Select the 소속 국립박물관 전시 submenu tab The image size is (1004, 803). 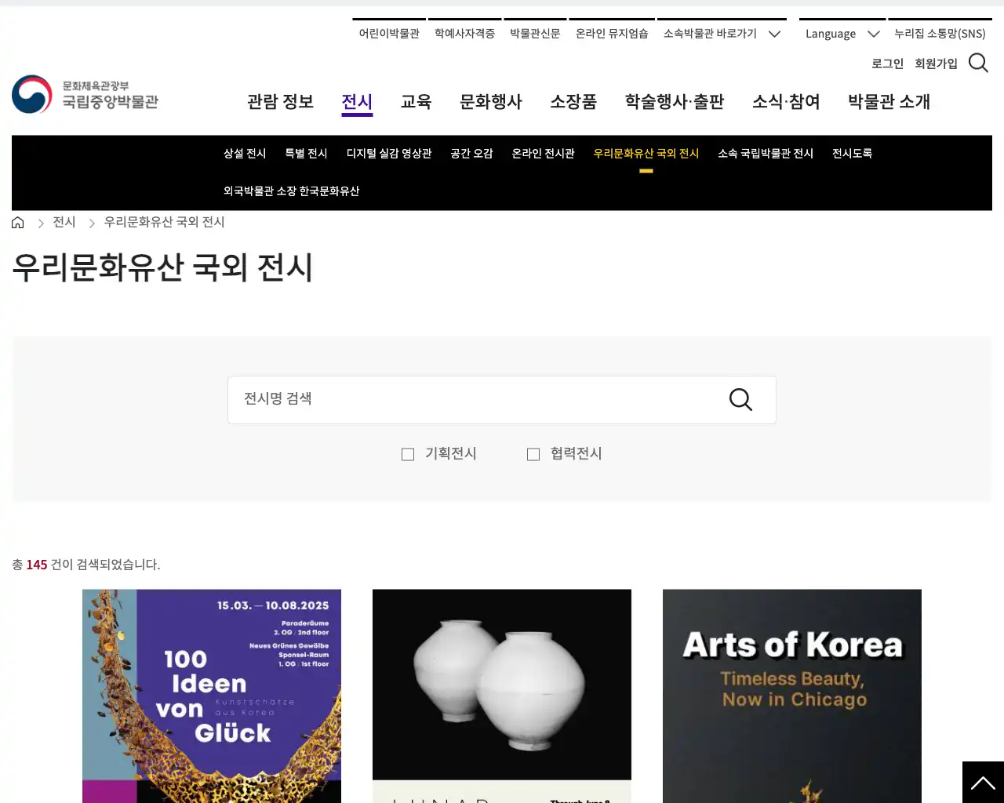(766, 154)
